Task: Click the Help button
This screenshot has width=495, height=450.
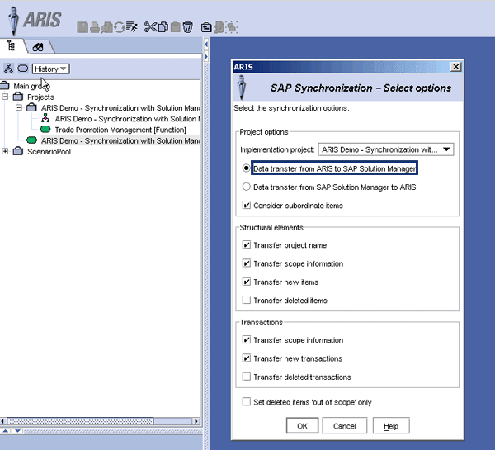Action: point(391,426)
